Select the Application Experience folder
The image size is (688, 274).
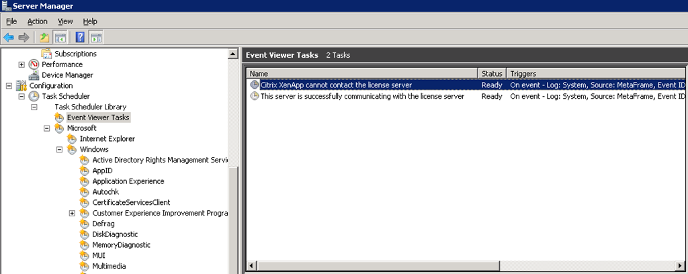tap(128, 181)
